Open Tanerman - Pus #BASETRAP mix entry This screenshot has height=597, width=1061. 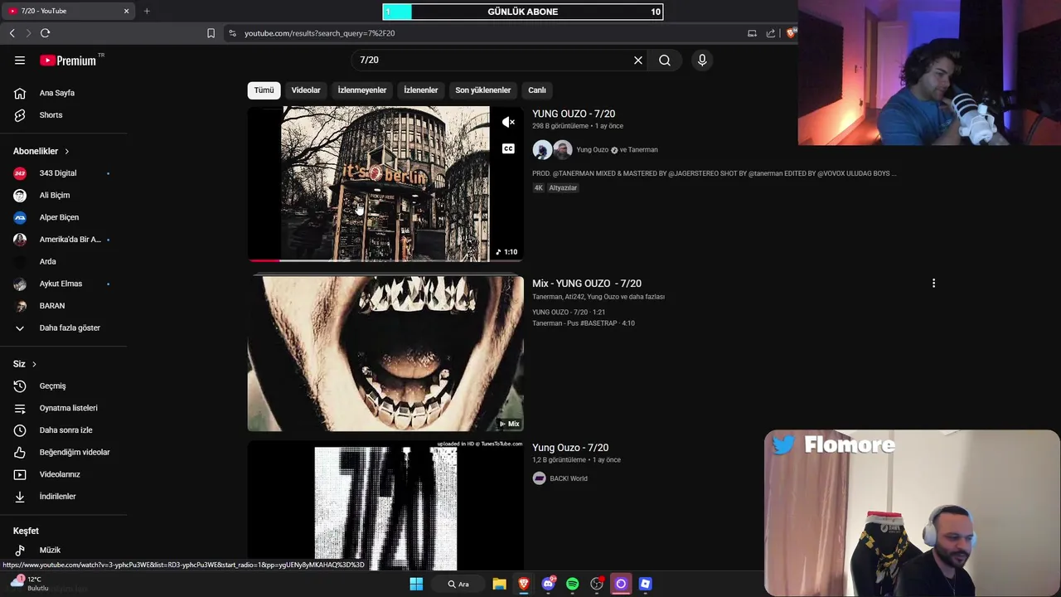coord(584,323)
